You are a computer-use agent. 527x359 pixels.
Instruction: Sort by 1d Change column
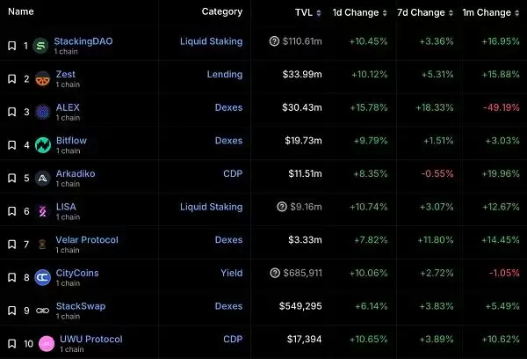[x=355, y=13]
